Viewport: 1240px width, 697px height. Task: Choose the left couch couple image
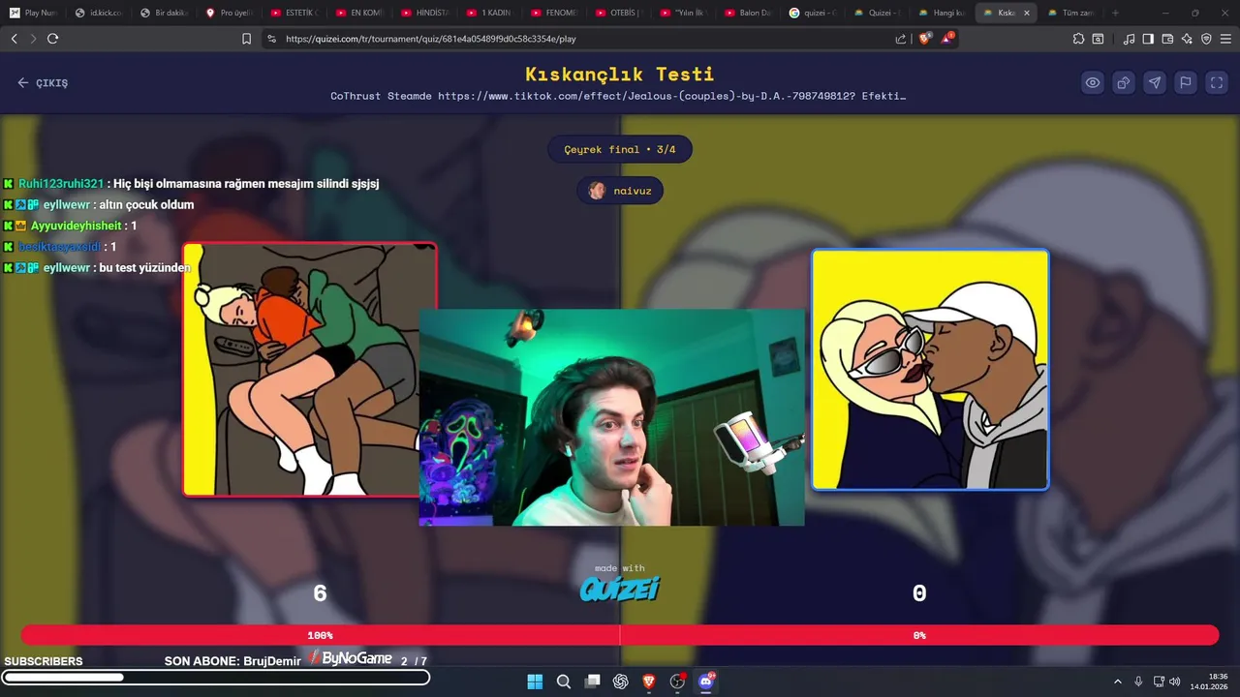[310, 369]
